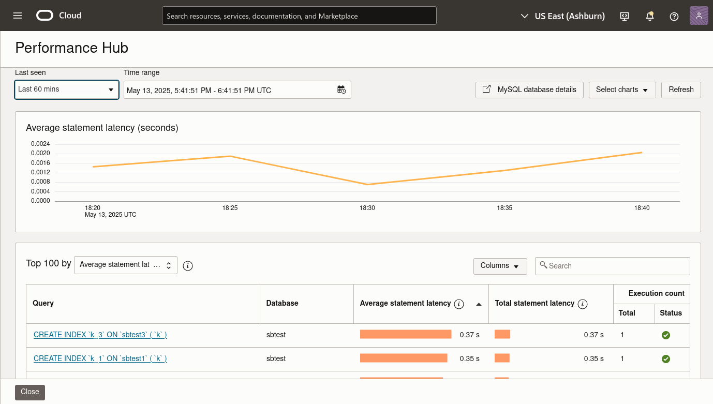713x404 pixels.
Task: Click the status checkmark on the k_1 index row
Action: pos(666,358)
